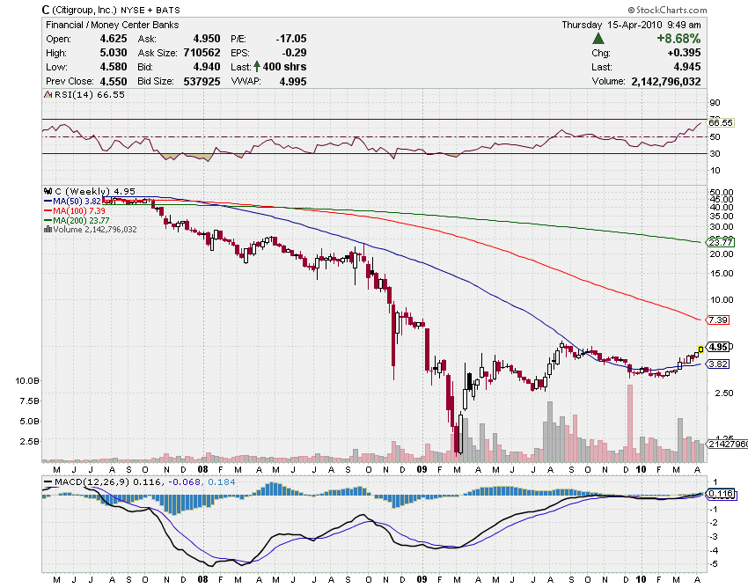
Task: Click the 7.39 MA(100) value tag
Action: (717, 320)
